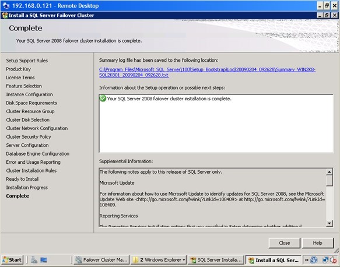This screenshot has height=267, width=340.
Task: Click the Start menu Windows flag icon
Action: 5,259
